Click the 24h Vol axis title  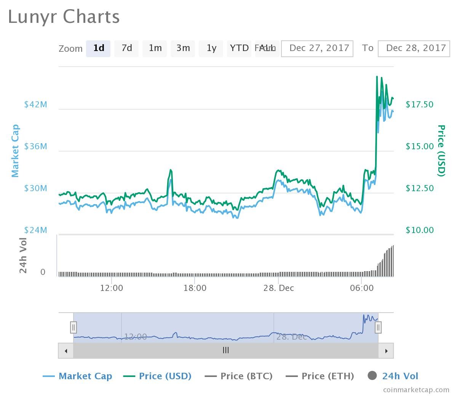coord(23,255)
